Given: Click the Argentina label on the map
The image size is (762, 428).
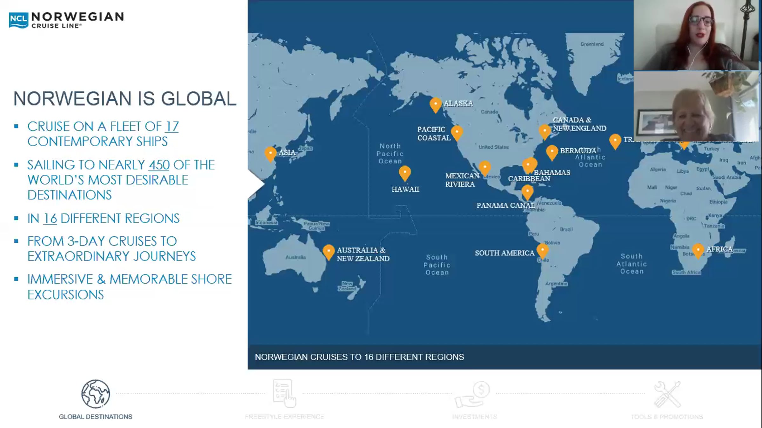Looking at the screenshot, I should pyautogui.click(x=556, y=284).
